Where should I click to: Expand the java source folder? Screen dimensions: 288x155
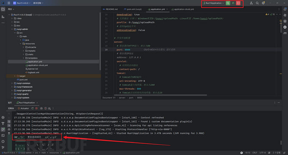(x=20, y=40)
